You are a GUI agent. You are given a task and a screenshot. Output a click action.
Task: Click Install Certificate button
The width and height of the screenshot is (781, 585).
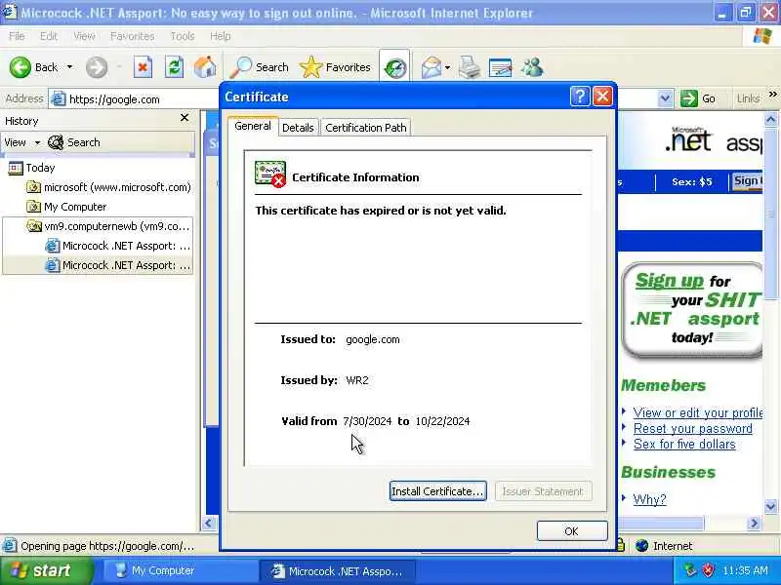pos(437,491)
